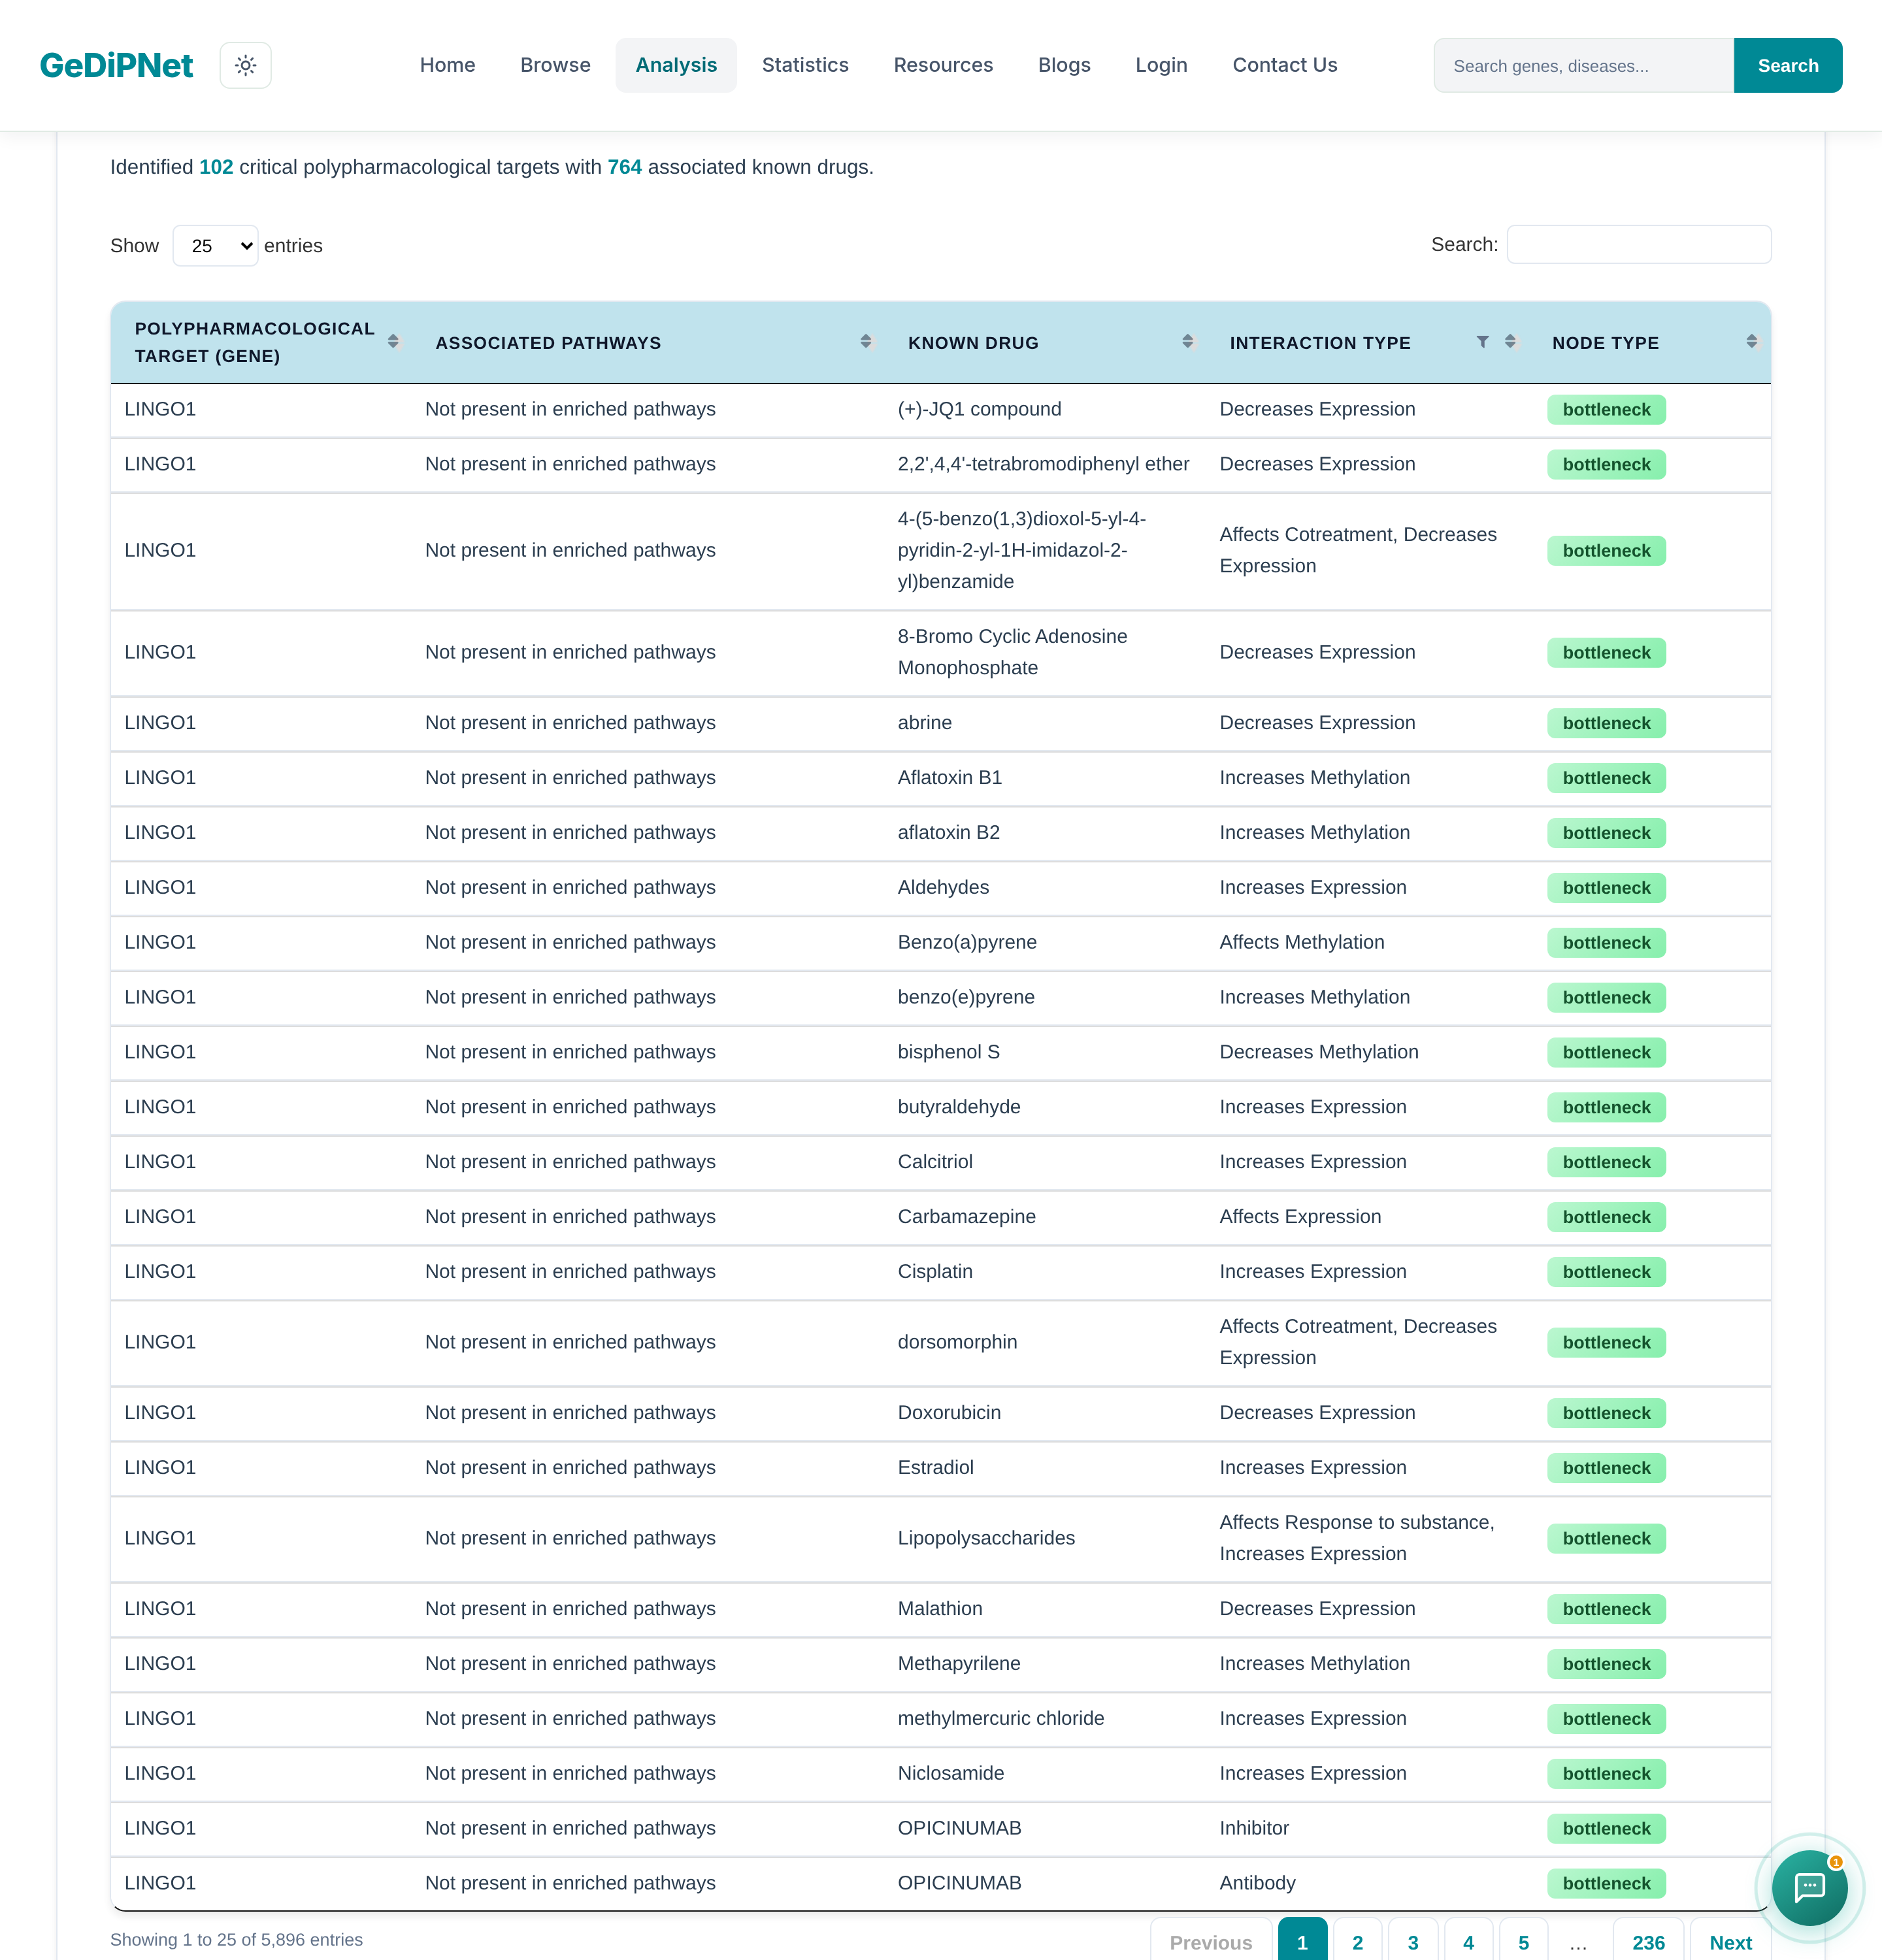The image size is (1882, 1960).
Task: Select the 'butyraldehyde' drug cell
Action: click(959, 1107)
